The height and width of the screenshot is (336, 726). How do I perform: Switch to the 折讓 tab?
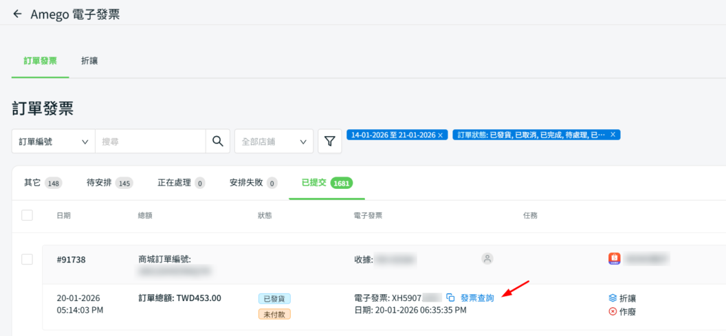pyautogui.click(x=89, y=61)
